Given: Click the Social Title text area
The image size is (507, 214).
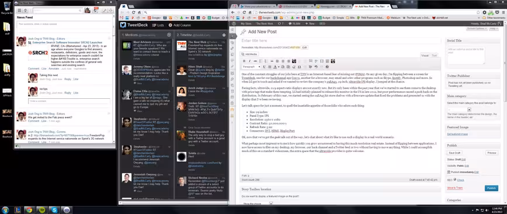Looking at the screenshot, I should (x=466, y=56).
